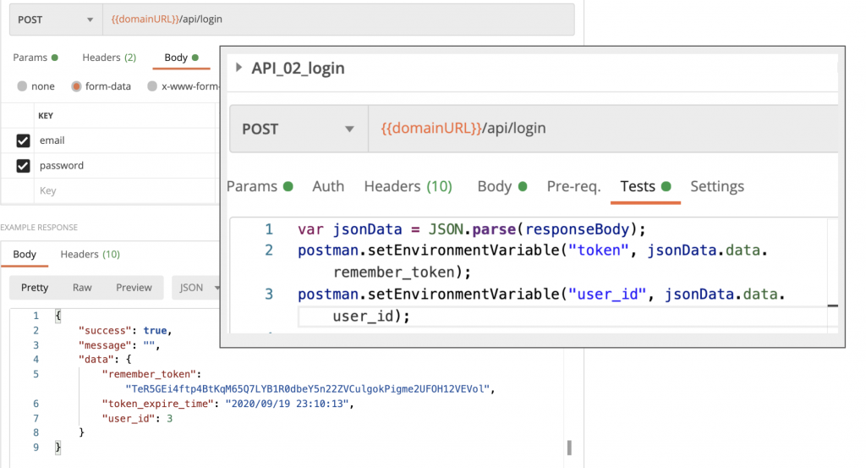Switch to the Tests tab
The height and width of the screenshot is (468, 866).
(638, 186)
